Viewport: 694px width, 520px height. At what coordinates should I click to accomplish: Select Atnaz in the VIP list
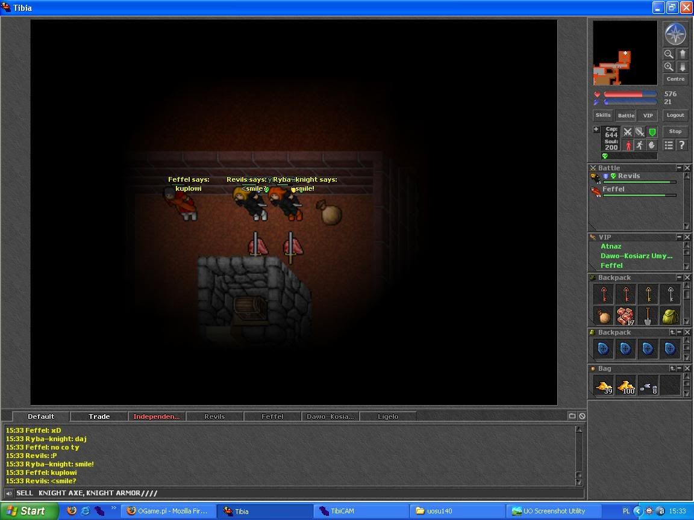(x=611, y=246)
